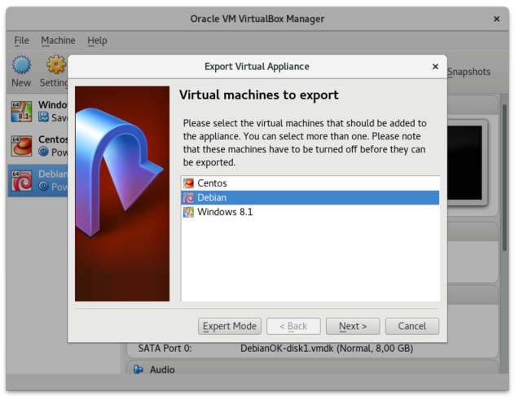The width and height of the screenshot is (515, 396).
Task: Click the Debian swirl icon in export list
Action: tap(188, 198)
